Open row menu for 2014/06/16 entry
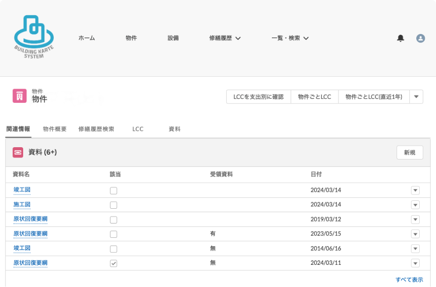436x287 pixels. point(415,249)
